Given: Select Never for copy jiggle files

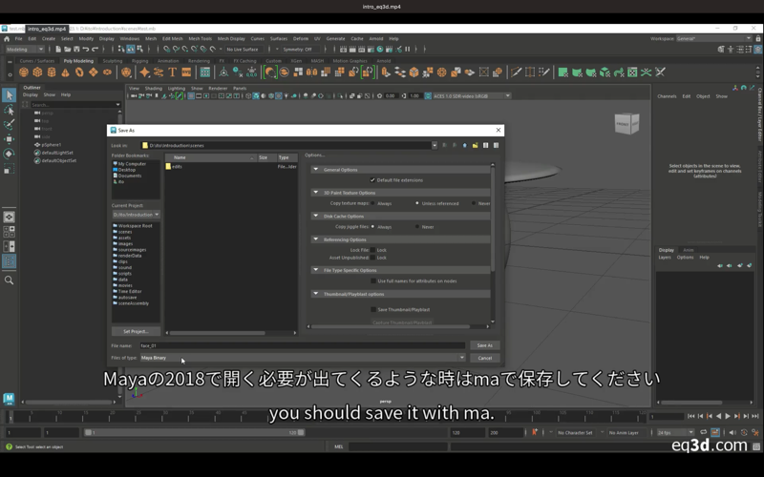Looking at the screenshot, I should (417, 227).
